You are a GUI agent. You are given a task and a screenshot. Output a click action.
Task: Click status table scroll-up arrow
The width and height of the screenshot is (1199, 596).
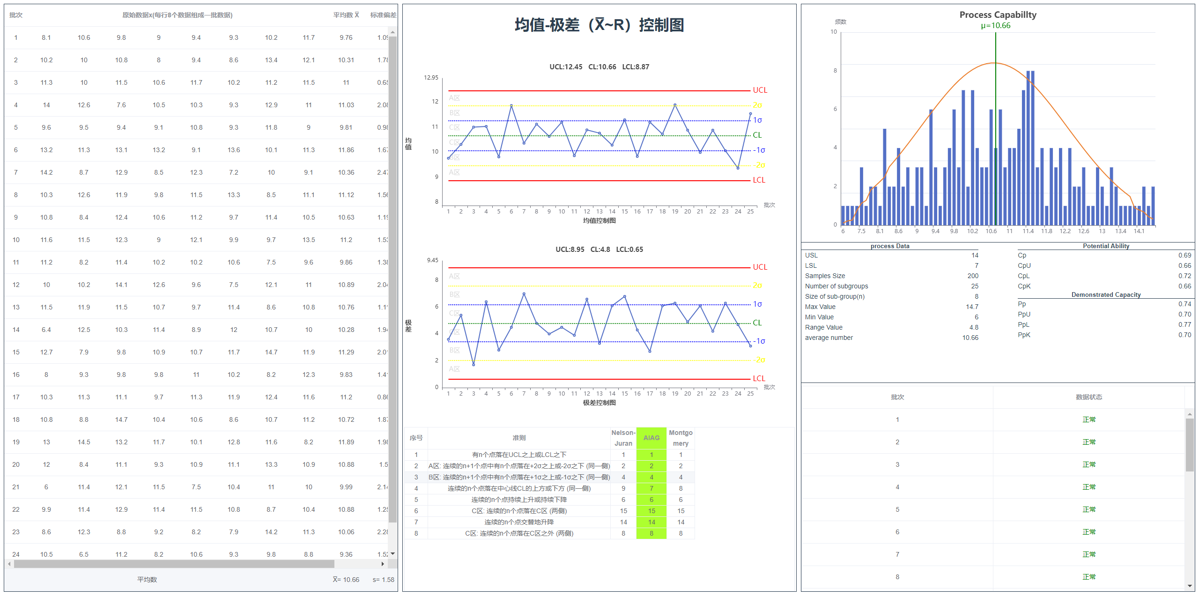(x=1190, y=415)
